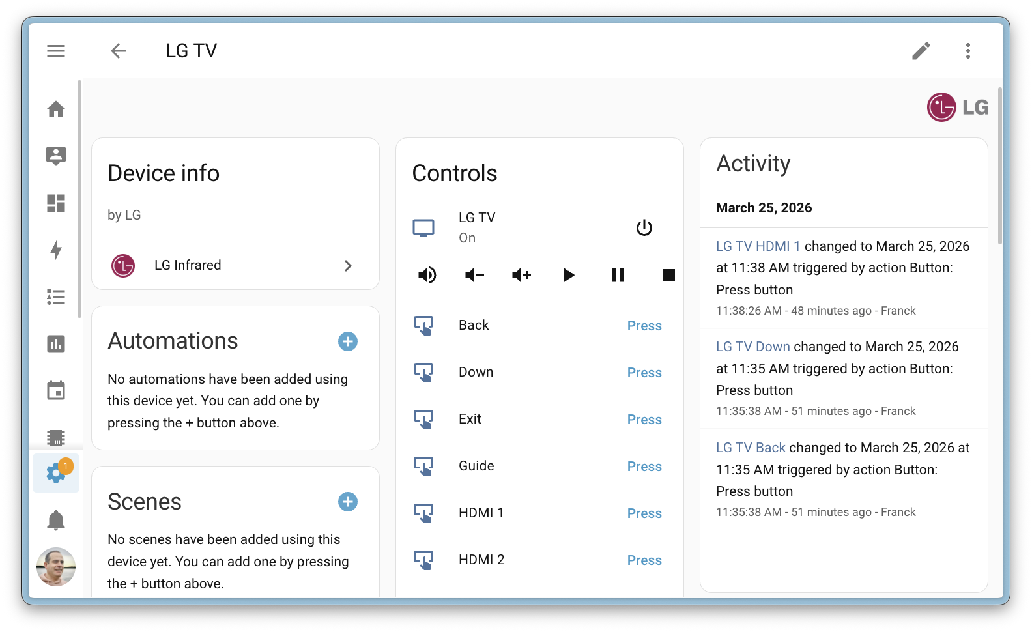Add a new automation for this device

pos(348,341)
